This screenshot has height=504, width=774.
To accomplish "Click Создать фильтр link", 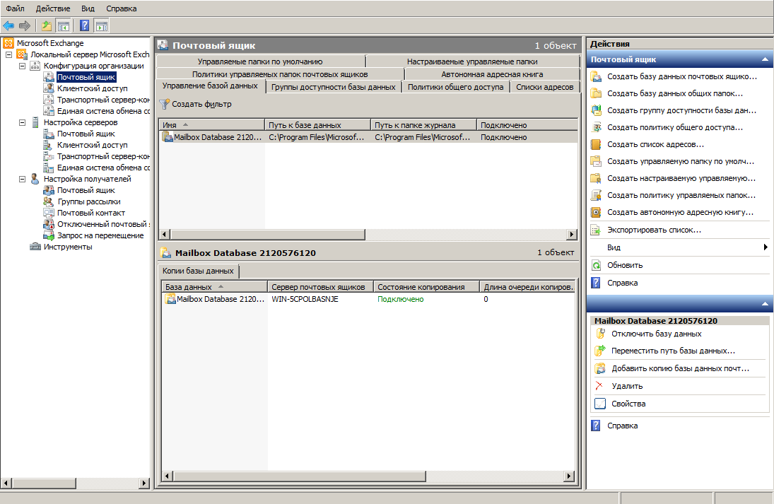I will [201, 104].
